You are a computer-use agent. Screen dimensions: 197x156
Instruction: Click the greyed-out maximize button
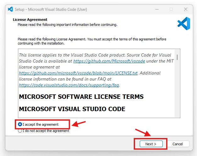pos(171,9)
